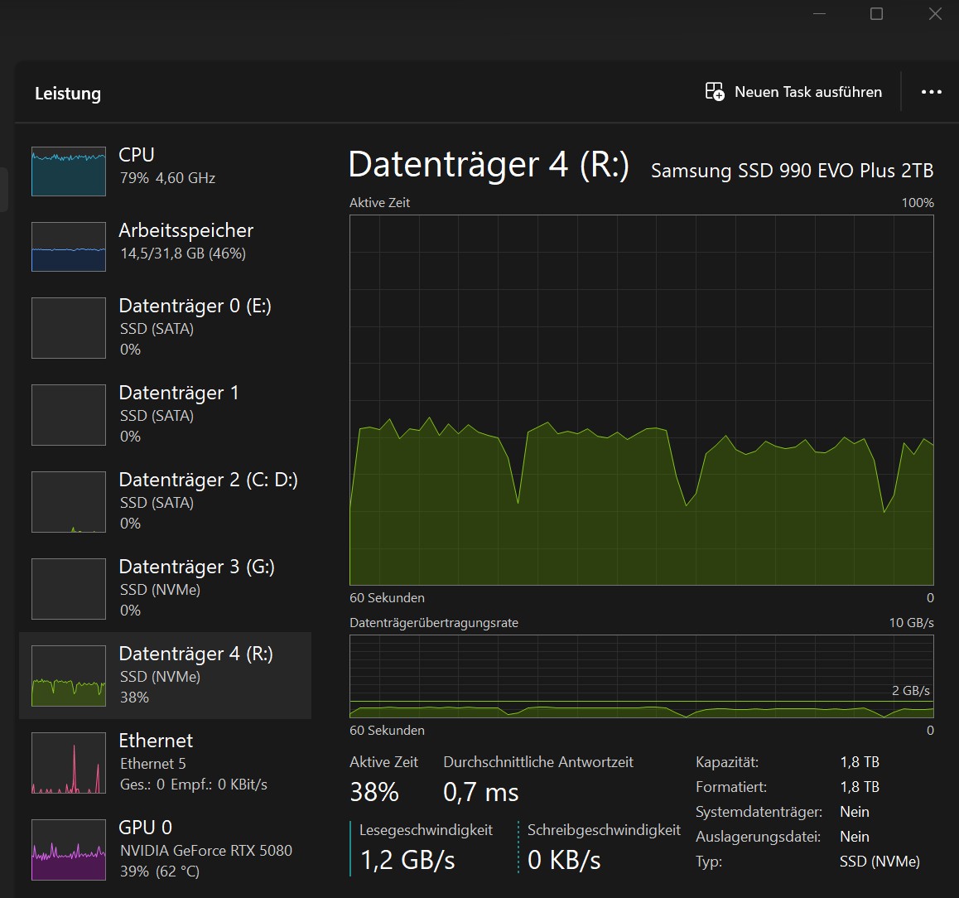The width and height of the screenshot is (959, 898).
Task: Click the Ethernet pink spike graph thumbnail
Action: [x=69, y=763]
